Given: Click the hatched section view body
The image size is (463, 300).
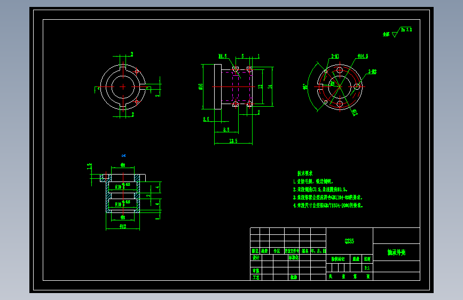Looking at the screenshot, I should 123,193.
